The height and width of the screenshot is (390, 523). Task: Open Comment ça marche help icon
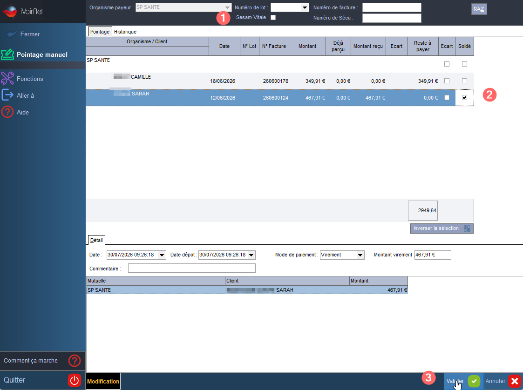75,361
